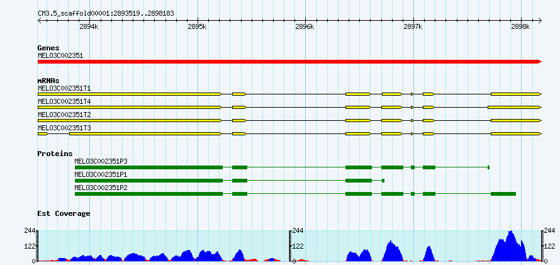This screenshot has height=265, width=560.
Task: Select the mRNAs track heading
Action: (48, 81)
